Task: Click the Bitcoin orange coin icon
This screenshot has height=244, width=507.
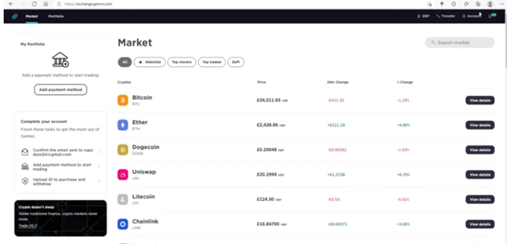Action: 123,101
